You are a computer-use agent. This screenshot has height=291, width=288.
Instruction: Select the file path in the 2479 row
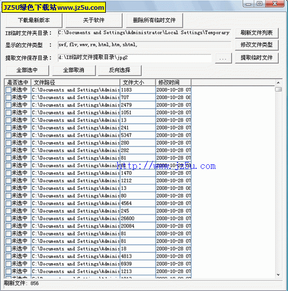point(75,105)
